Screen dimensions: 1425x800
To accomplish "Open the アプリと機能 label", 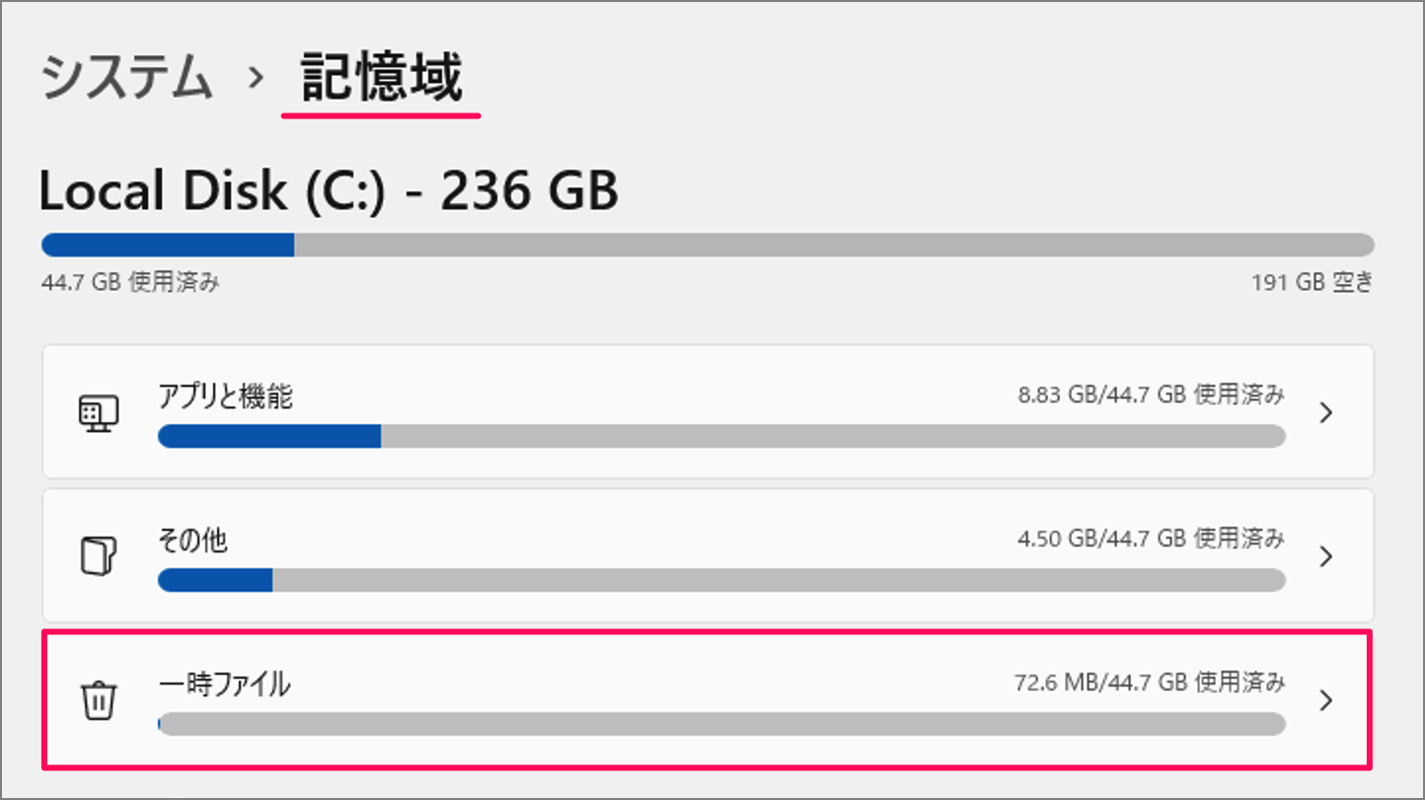I will point(225,397).
